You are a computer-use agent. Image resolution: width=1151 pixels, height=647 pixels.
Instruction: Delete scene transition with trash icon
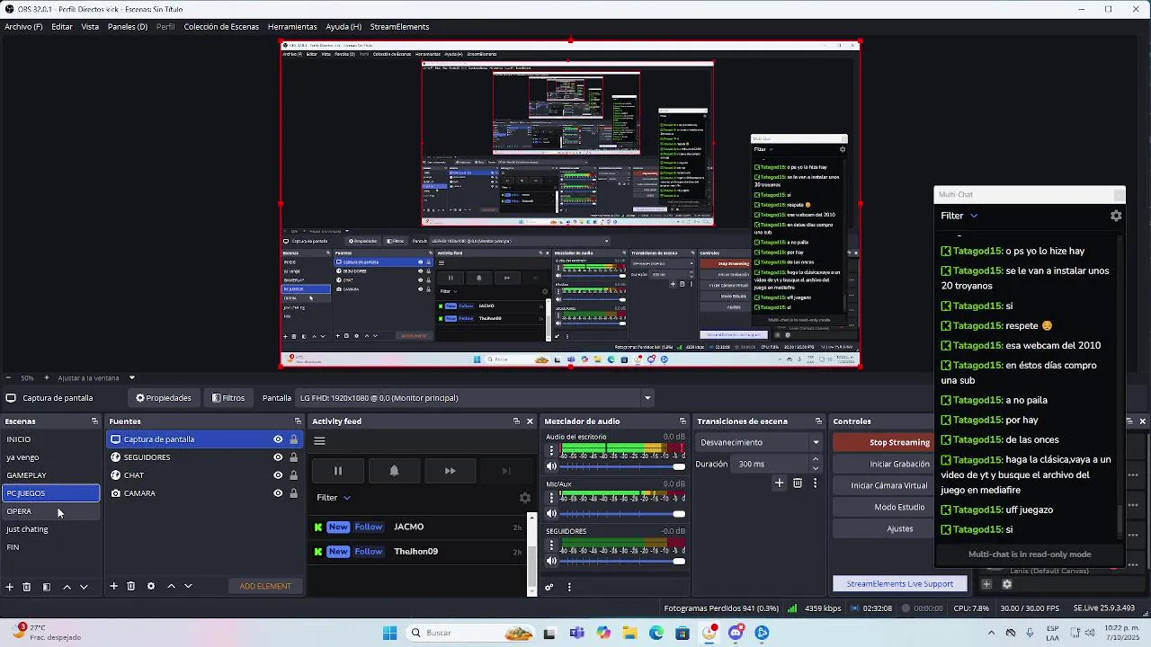tap(798, 483)
